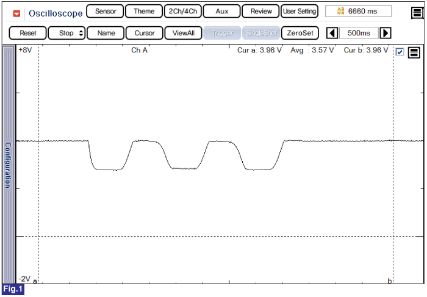427x297 pixels.
Task: Click the graph panel layout icon
Action: [414, 52]
